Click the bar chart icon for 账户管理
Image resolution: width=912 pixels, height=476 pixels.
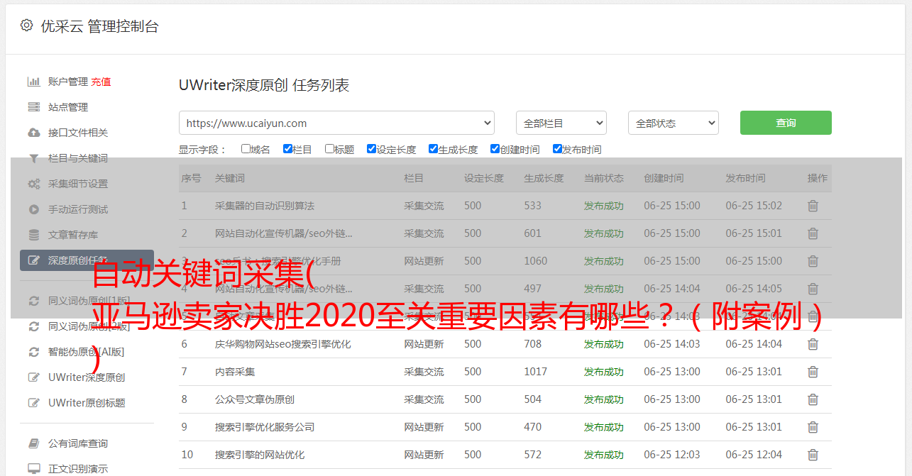tap(33, 82)
